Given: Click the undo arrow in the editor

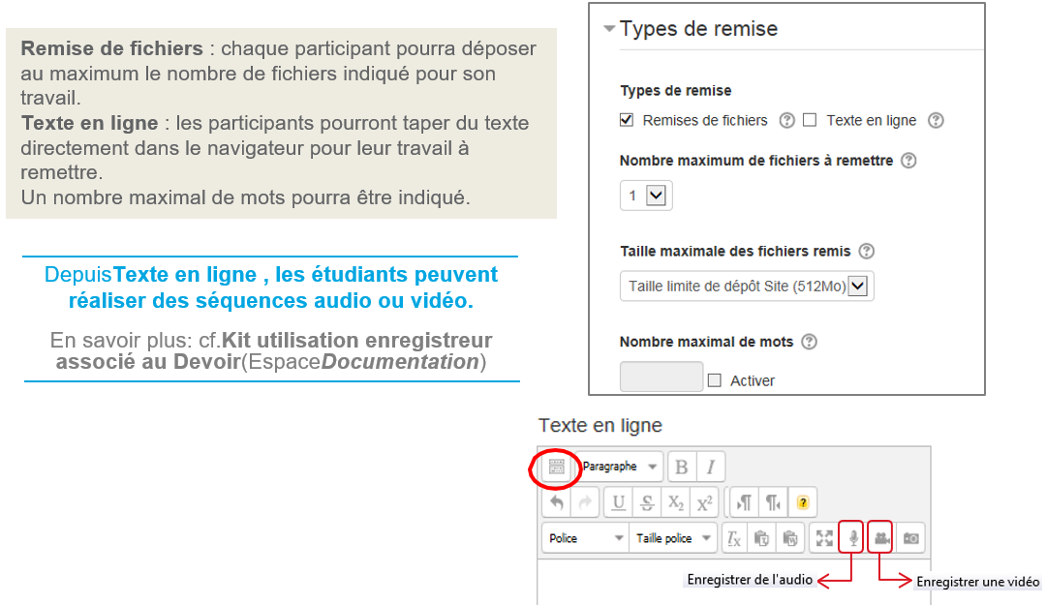Looking at the screenshot, I should coord(557,503).
